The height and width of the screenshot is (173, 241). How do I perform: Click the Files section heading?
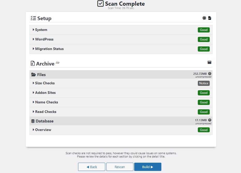click(x=41, y=75)
